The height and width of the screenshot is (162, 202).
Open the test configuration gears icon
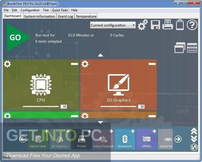pyautogui.click(x=142, y=25)
